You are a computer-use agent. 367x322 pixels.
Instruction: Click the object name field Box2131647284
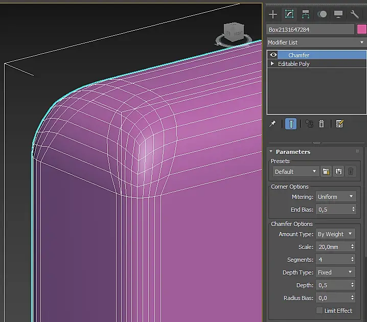click(310, 30)
